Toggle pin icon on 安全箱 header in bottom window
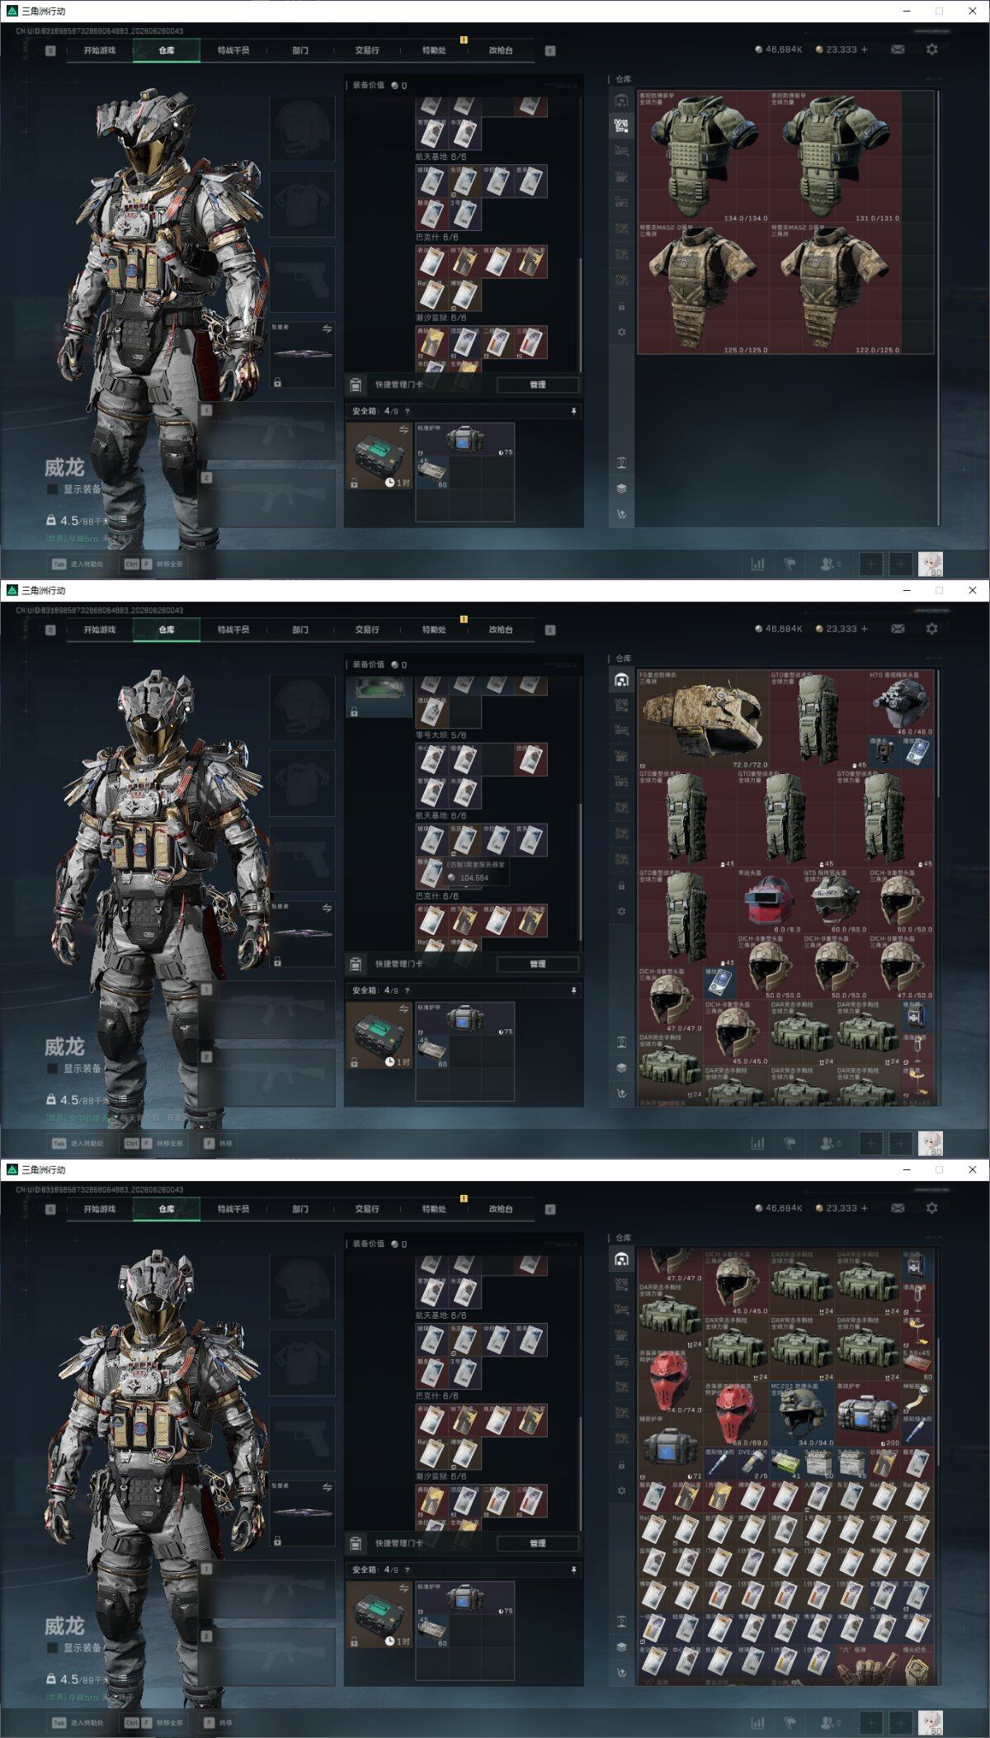The image size is (990, 1738). click(573, 1570)
